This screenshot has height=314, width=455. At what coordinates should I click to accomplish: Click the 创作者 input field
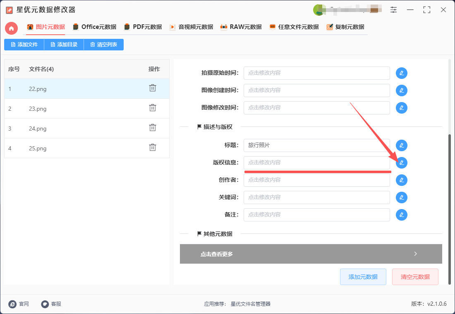point(316,180)
